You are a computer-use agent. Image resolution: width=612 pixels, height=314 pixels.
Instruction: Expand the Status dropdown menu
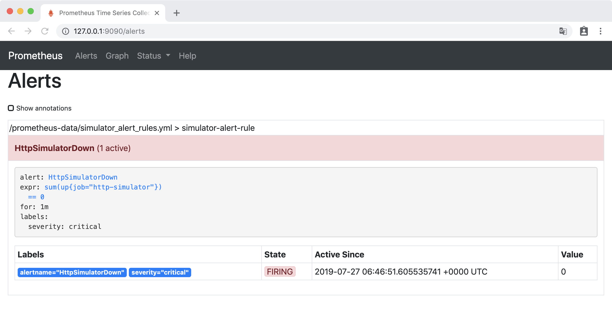[x=153, y=56]
